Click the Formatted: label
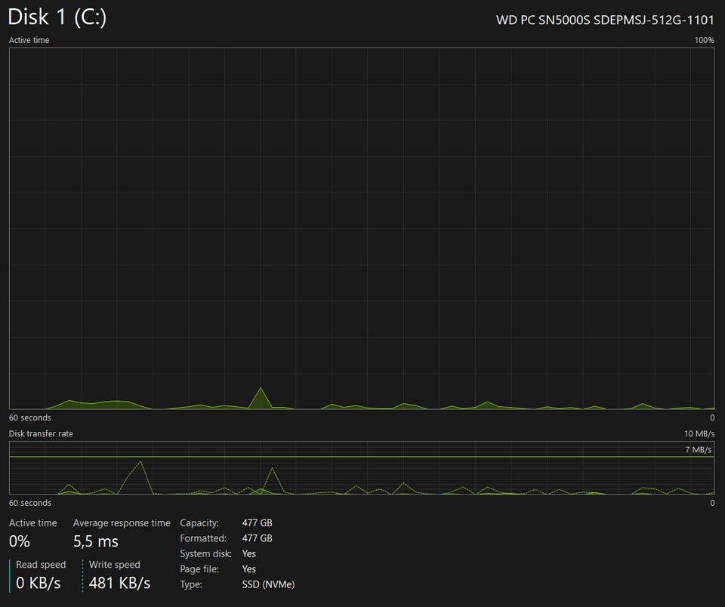725x607 pixels. (x=203, y=538)
